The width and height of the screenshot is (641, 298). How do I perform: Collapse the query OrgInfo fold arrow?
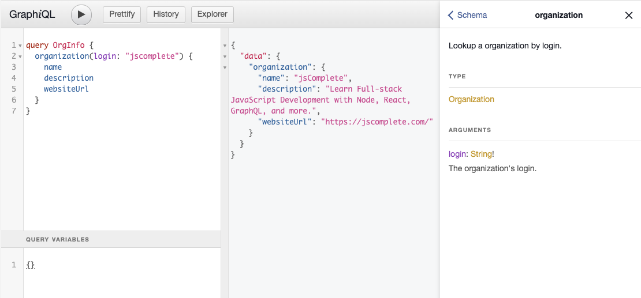pyautogui.click(x=20, y=46)
